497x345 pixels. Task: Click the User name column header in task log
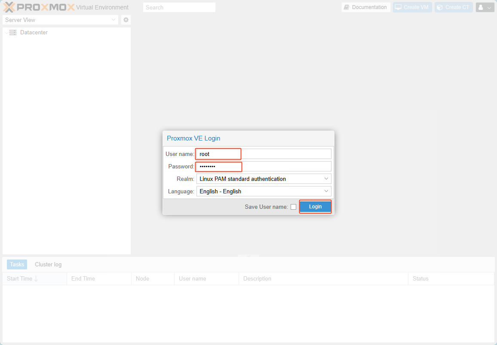coord(206,279)
